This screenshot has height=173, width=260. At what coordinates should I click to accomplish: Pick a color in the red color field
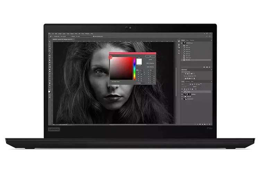[x=121, y=68]
